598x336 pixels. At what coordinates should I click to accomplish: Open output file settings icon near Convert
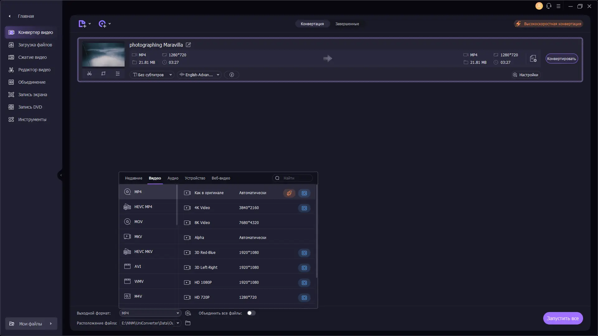[x=533, y=58]
